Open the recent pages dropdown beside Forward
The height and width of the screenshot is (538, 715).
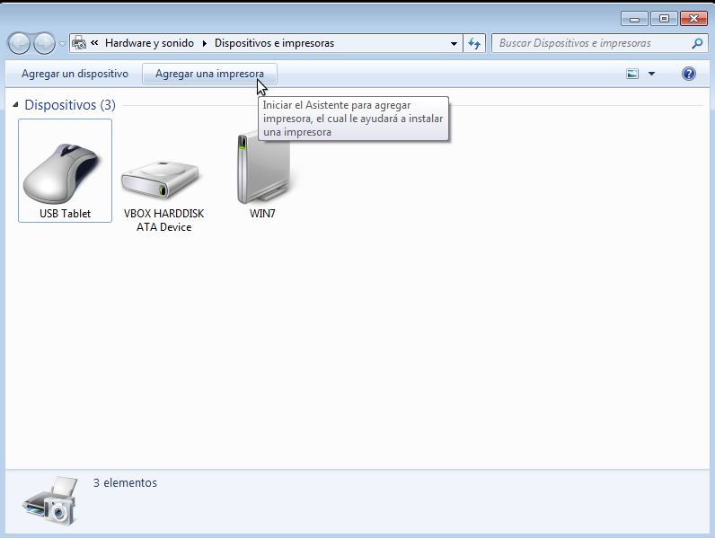tap(62, 44)
